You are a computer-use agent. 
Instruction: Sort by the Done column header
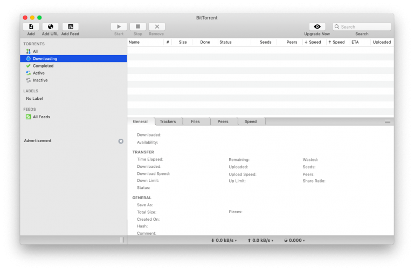[x=205, y=42]
